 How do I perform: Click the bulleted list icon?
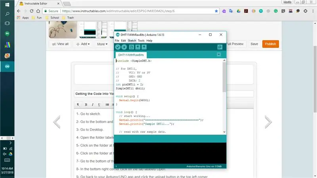click(107, 104)
